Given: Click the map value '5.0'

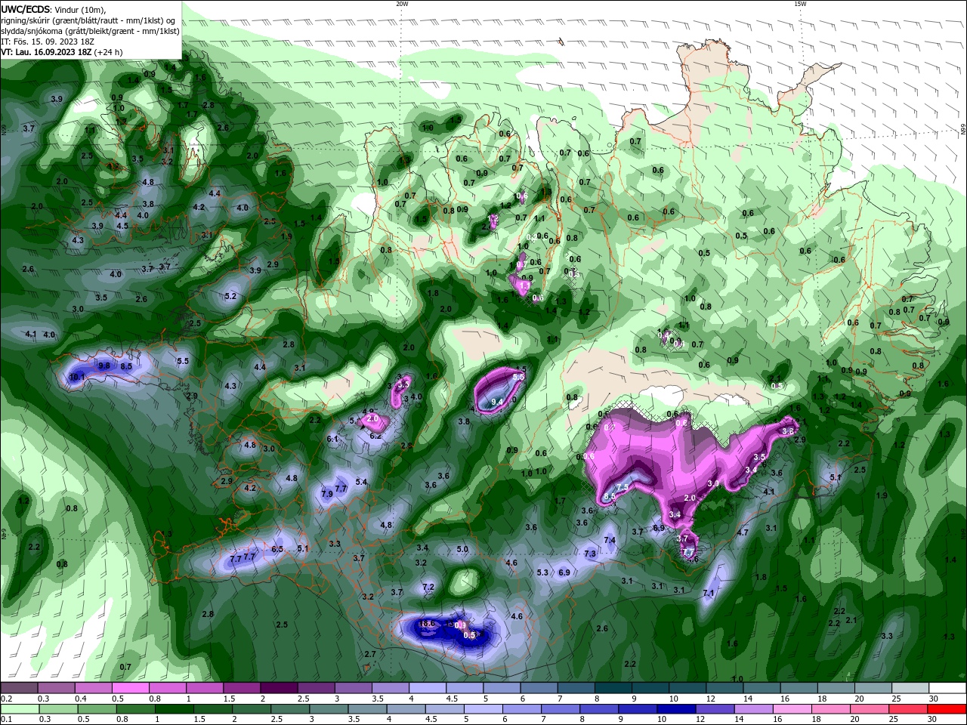Looking at the screenshot, I should [462, 550].
